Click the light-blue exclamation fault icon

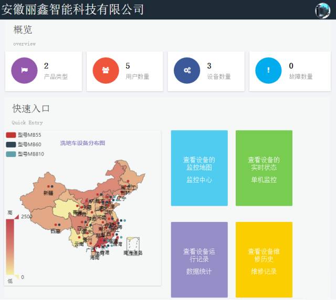pos(268,71)
